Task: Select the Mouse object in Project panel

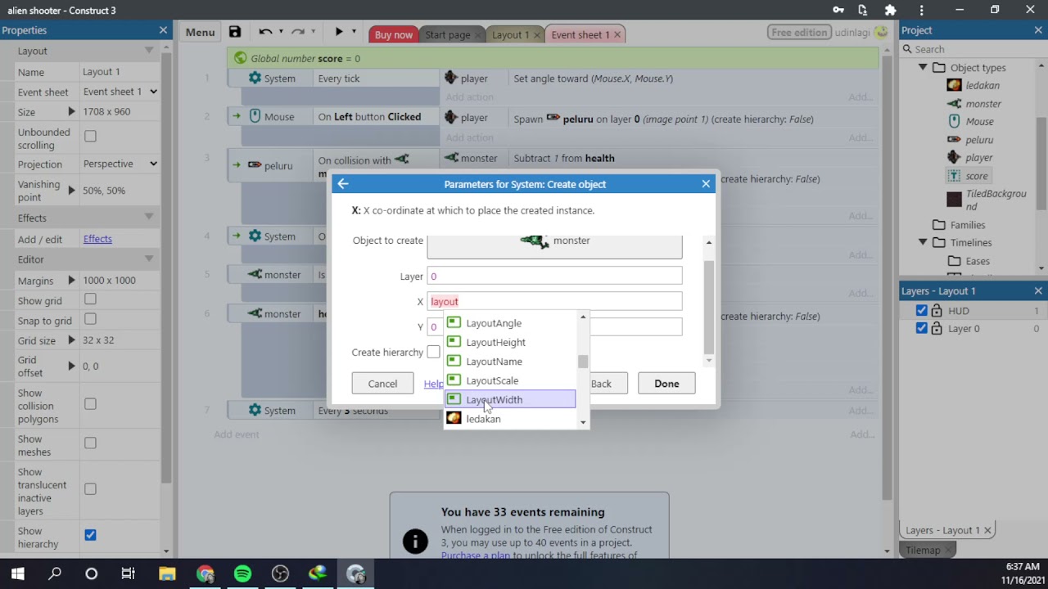Action: pos(979,121)
